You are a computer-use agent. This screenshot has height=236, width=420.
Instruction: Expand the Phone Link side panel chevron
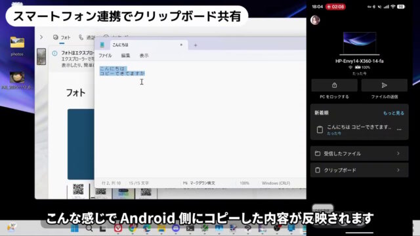[41, 37]
